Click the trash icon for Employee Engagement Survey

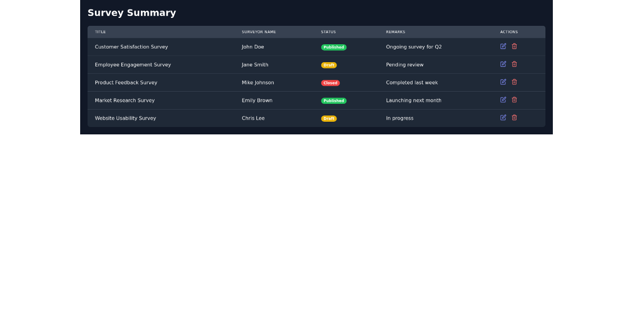pos(514,64)
